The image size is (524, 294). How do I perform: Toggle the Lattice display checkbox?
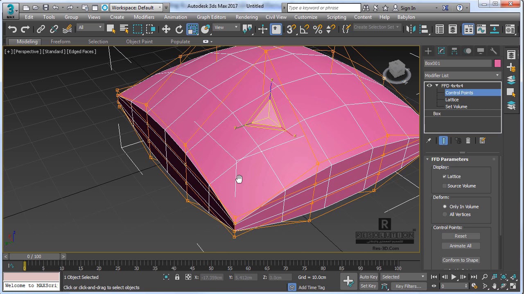[x=445, y=176]
